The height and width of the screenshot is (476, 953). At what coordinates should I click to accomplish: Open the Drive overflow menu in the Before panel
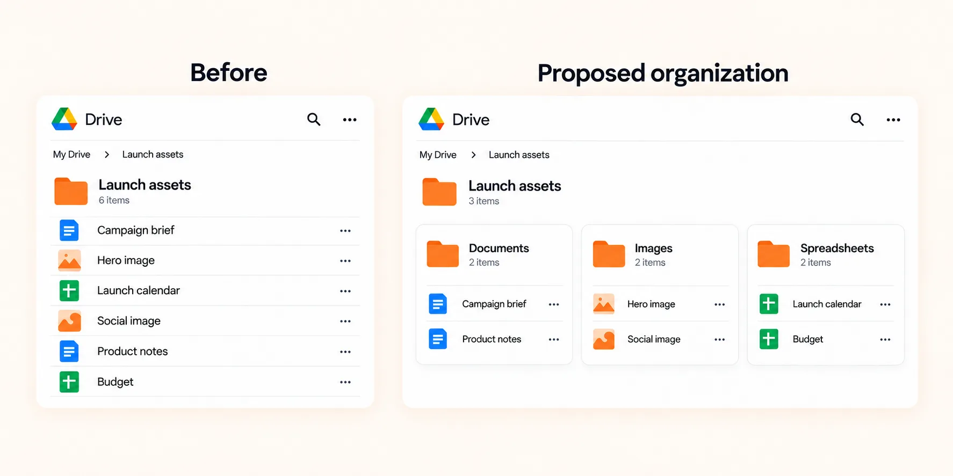(350, 120)
